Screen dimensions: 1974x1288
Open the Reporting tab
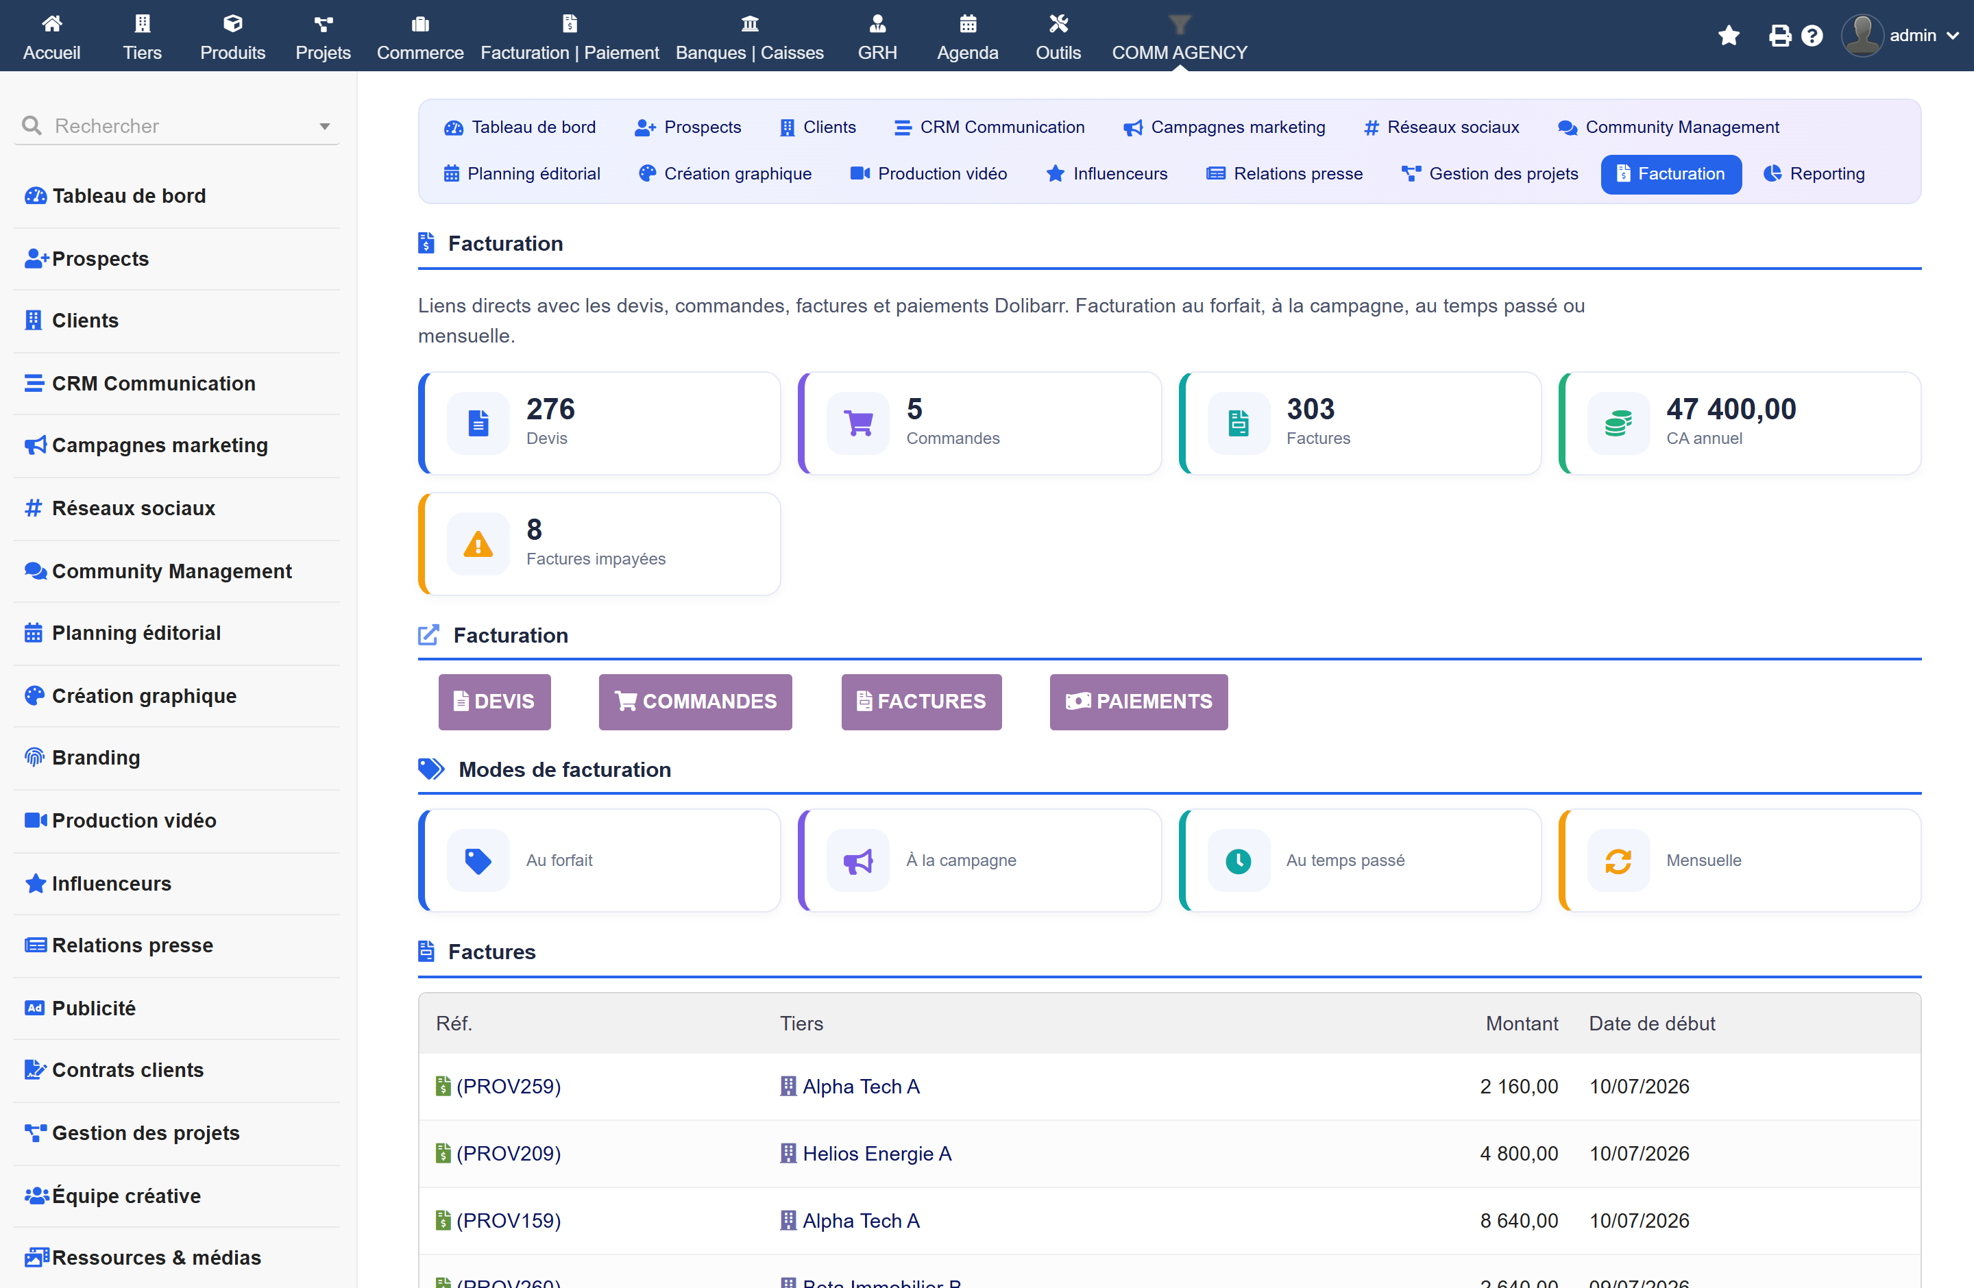pyautogui.click(x=1814, y=174)
